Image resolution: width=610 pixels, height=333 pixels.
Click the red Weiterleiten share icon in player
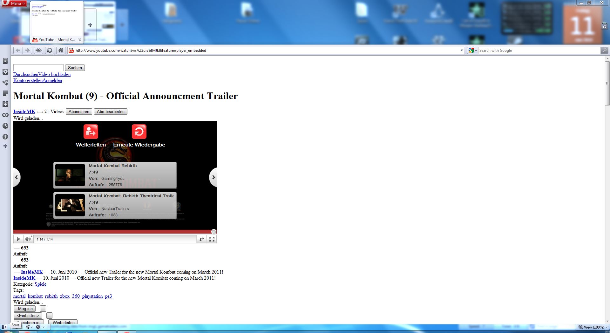[91, 132]
